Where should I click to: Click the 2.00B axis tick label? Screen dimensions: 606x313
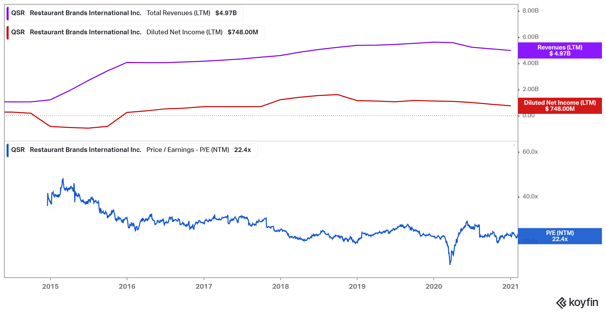tap(530, 89)
